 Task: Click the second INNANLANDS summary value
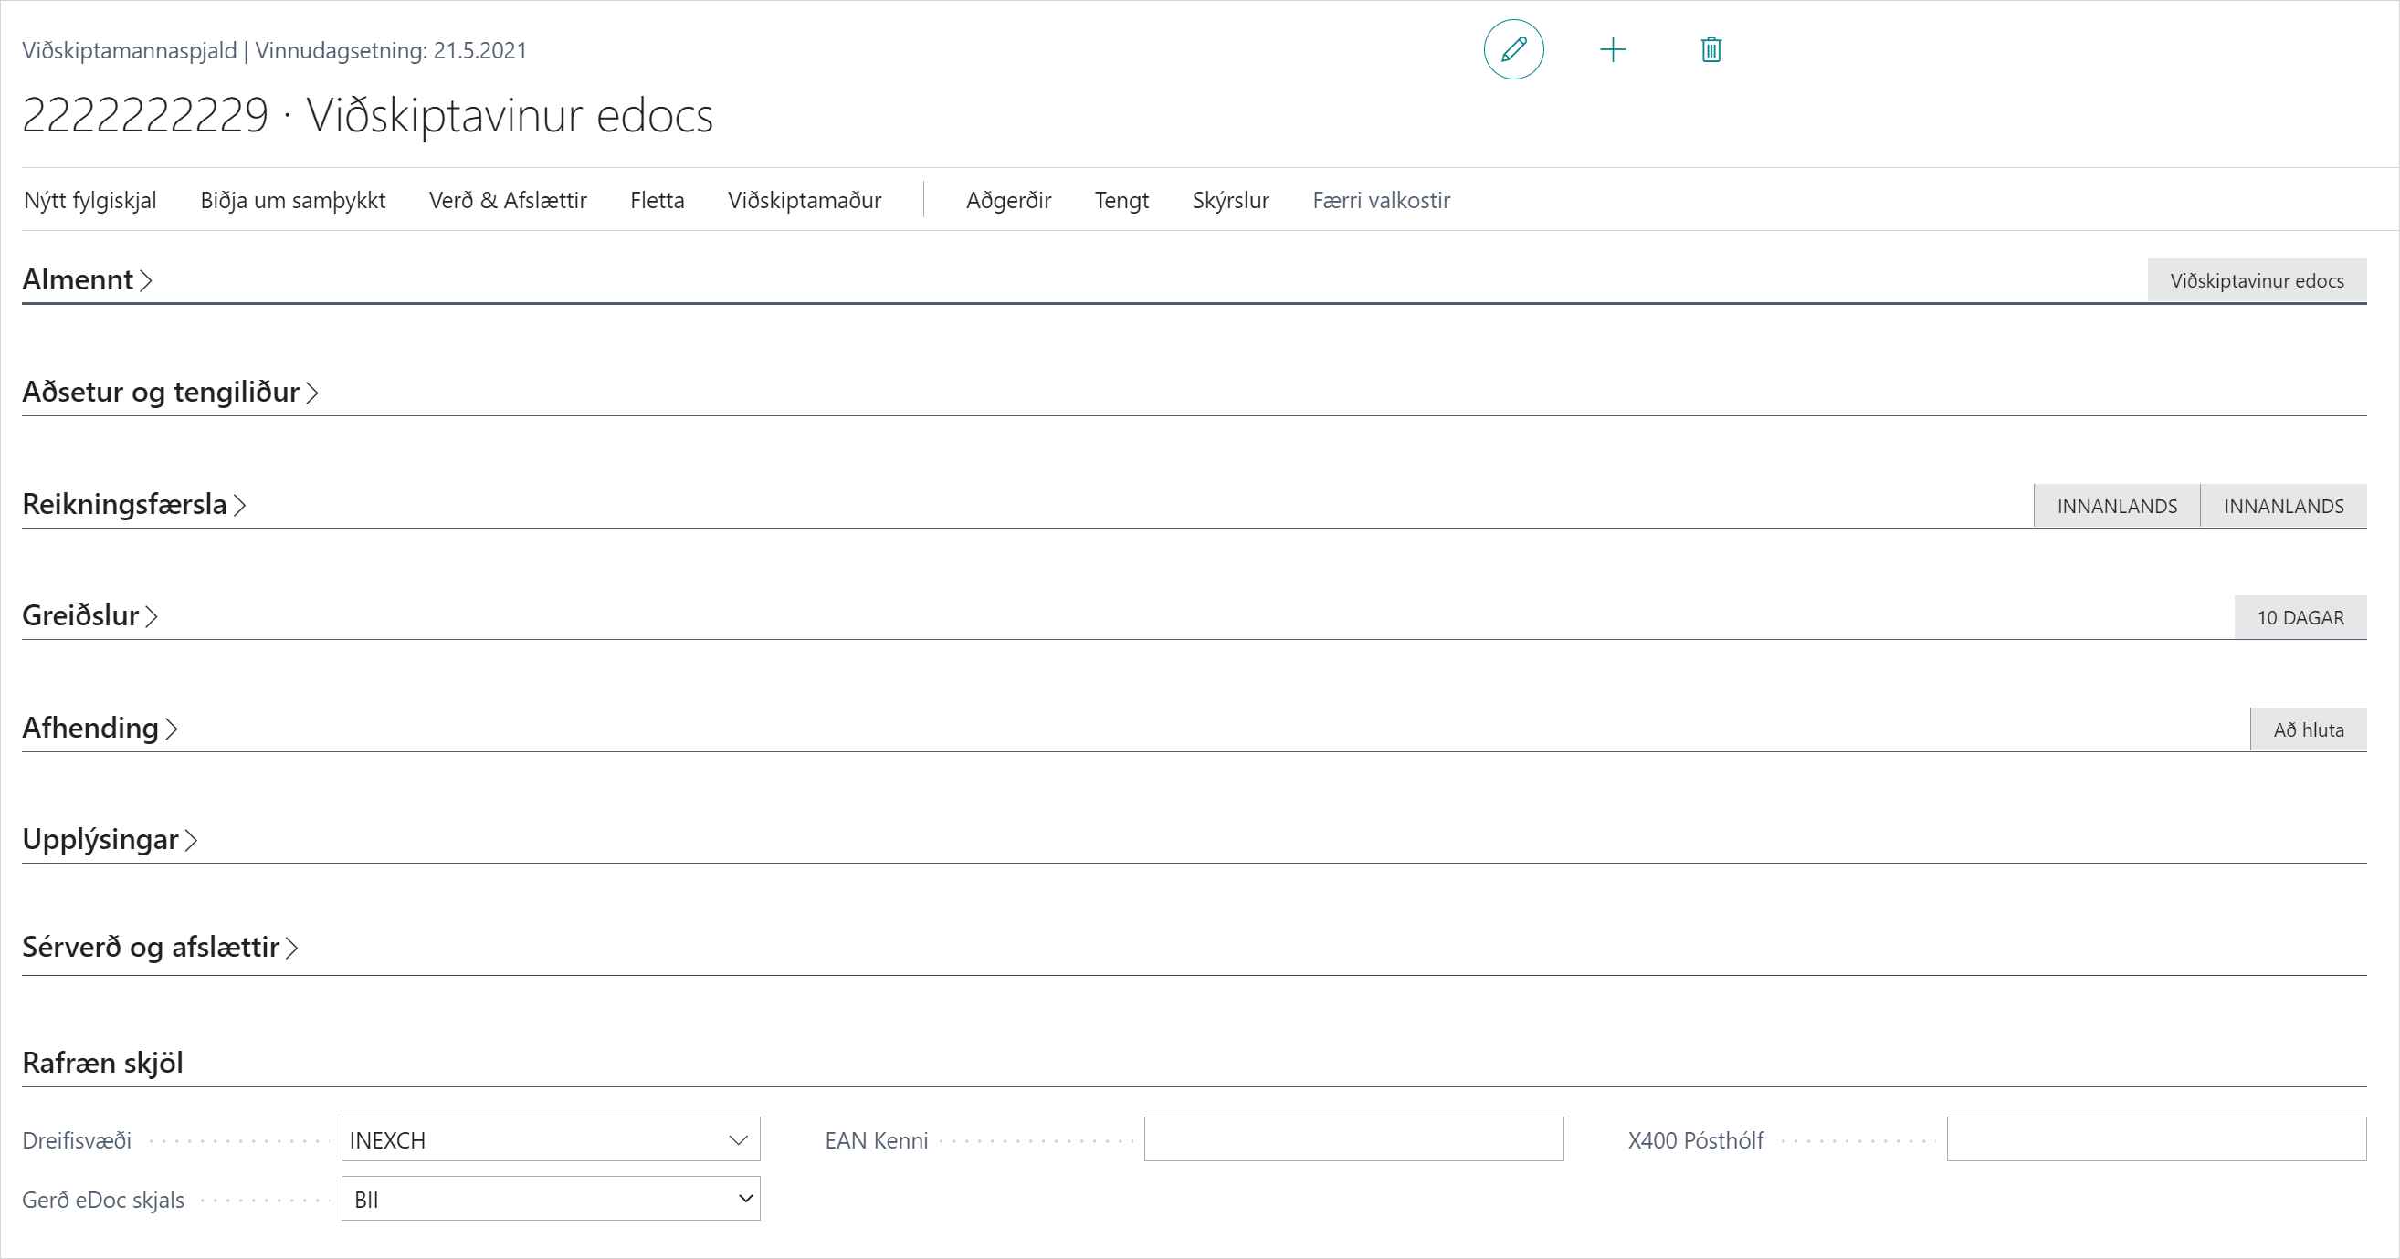(2283, 506)
